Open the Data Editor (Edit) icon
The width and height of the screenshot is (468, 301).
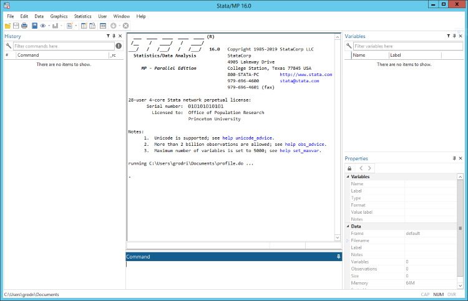coord(84,26)
